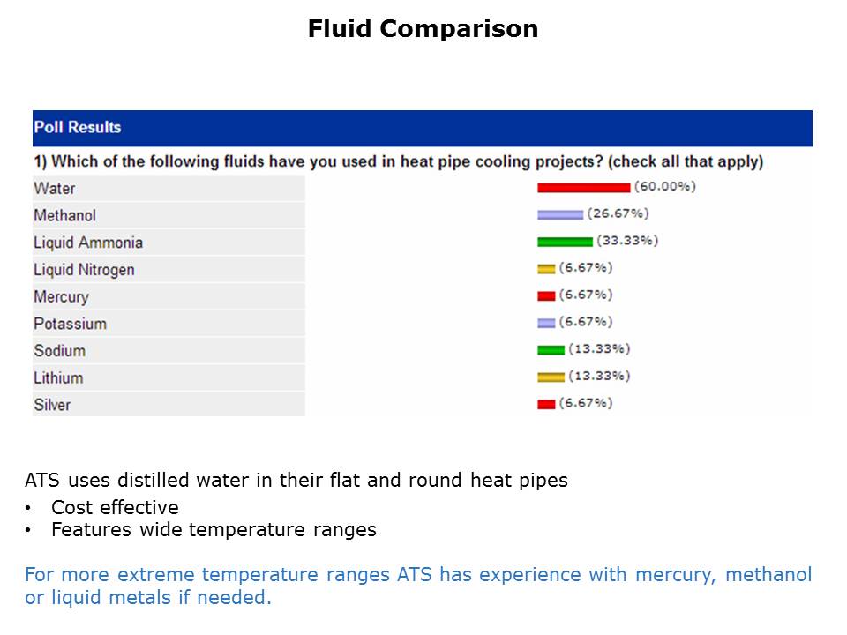This screenshot has height=635, width=847.
Task: Click the green Sodium result bar
Action: [x=551, y=350]
